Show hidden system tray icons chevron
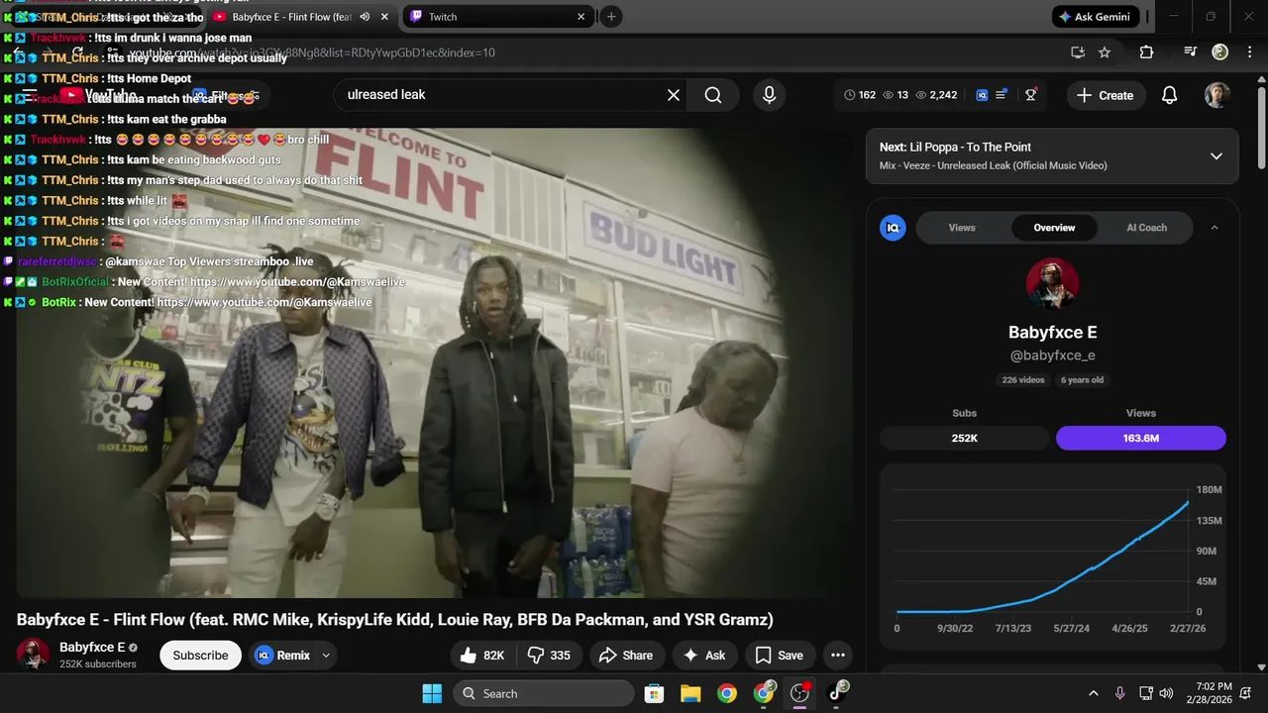Viewport: 1268px width, 713px height. (1093, 693)
